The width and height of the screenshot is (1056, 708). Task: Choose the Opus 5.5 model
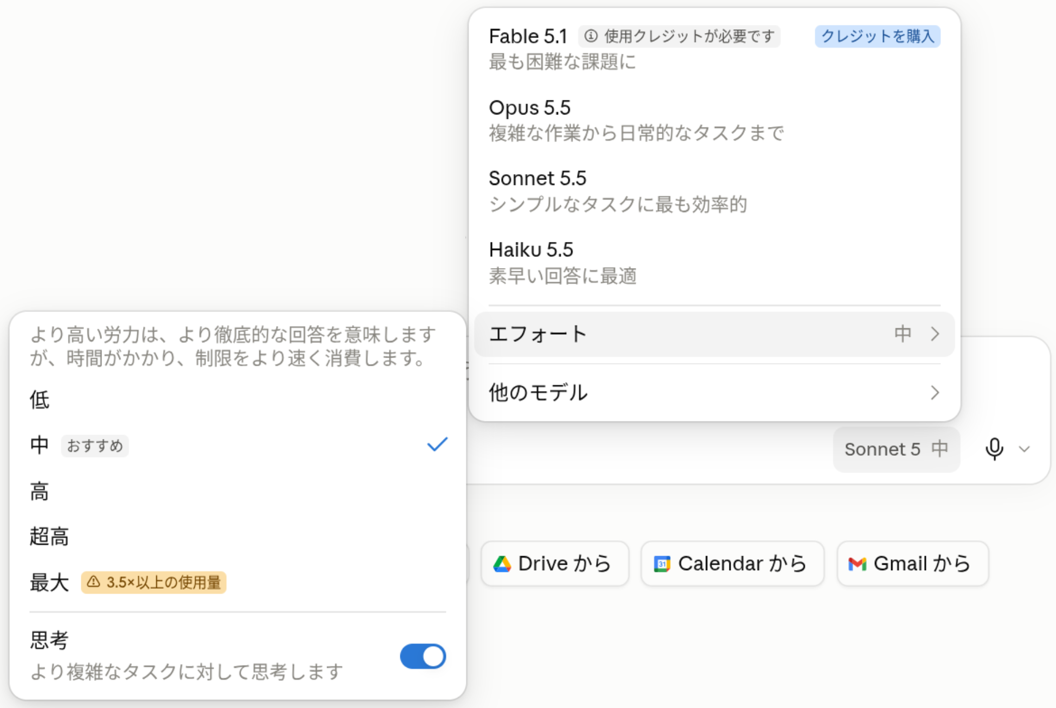pos(714,120)
